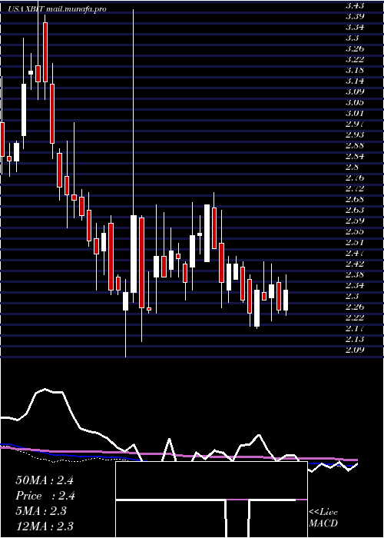384x538 pixels.
Task: Click the USA XBIT mail.munafa.pro chart title
Action: click(x=58, y=9)
